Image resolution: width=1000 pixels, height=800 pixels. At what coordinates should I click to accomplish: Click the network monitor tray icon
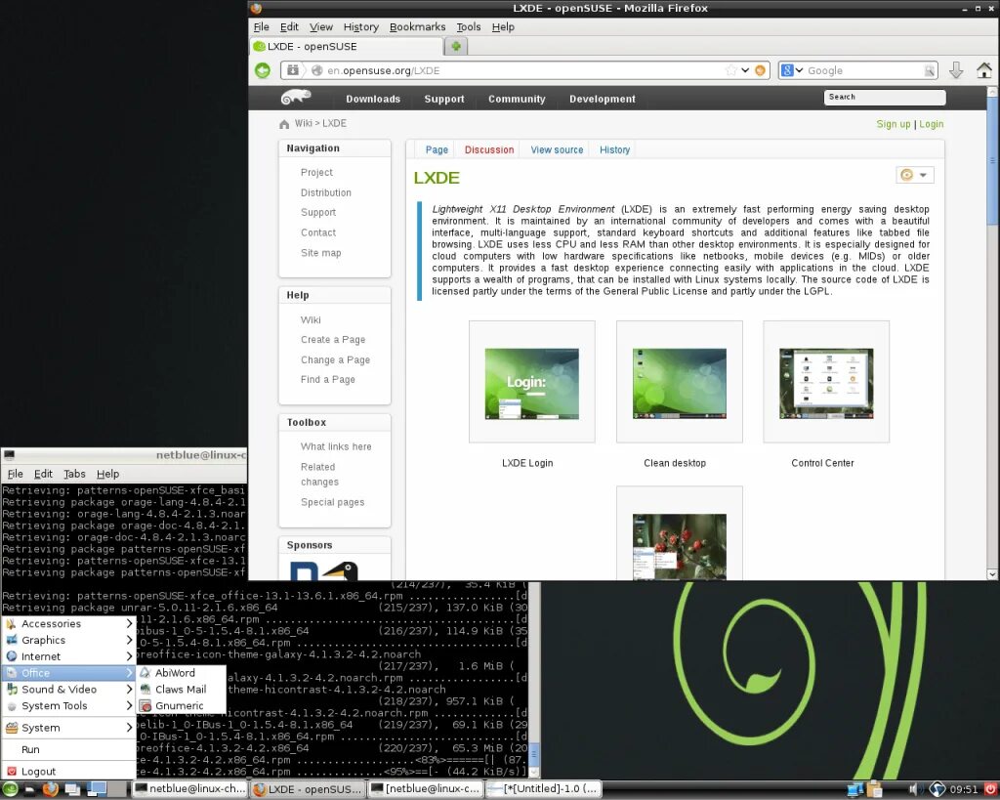pyautogui.click(x=854, y=790)
